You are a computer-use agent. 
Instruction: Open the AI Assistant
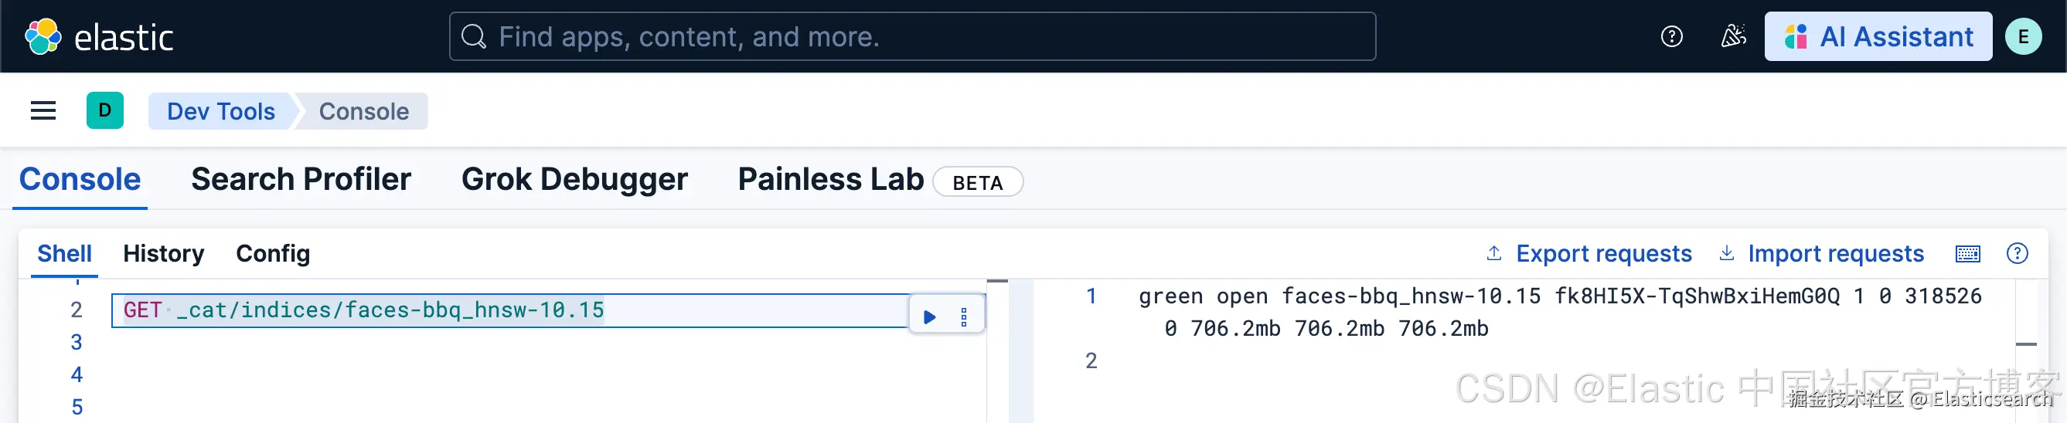point(1878,37)
